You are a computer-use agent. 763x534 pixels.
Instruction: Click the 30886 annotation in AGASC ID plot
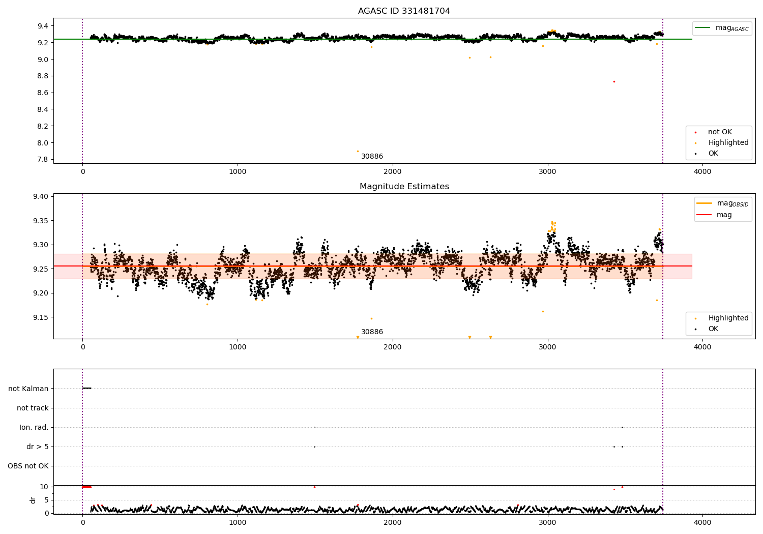[x=372, y=157]
